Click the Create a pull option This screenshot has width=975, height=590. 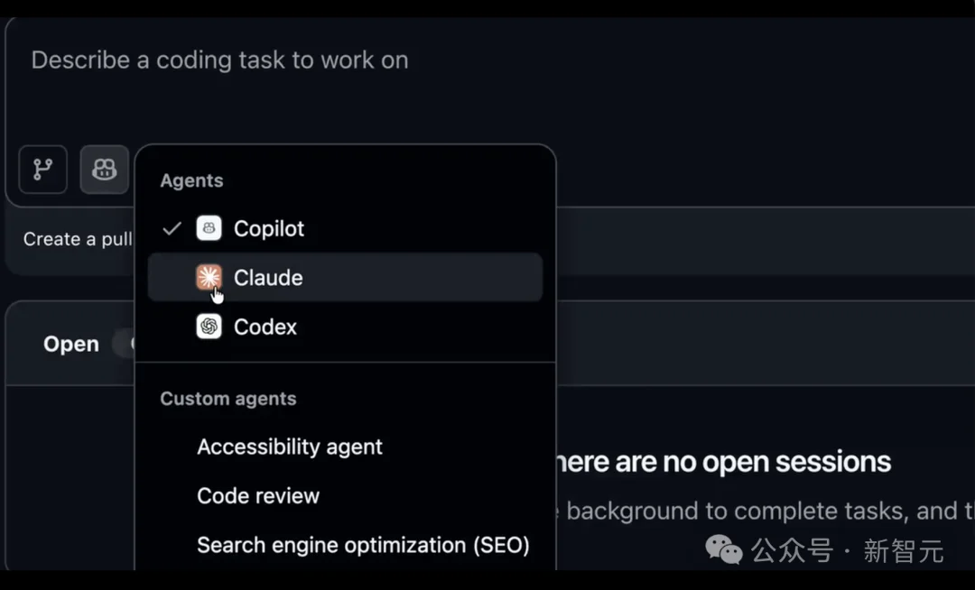(x=78, y=239)
